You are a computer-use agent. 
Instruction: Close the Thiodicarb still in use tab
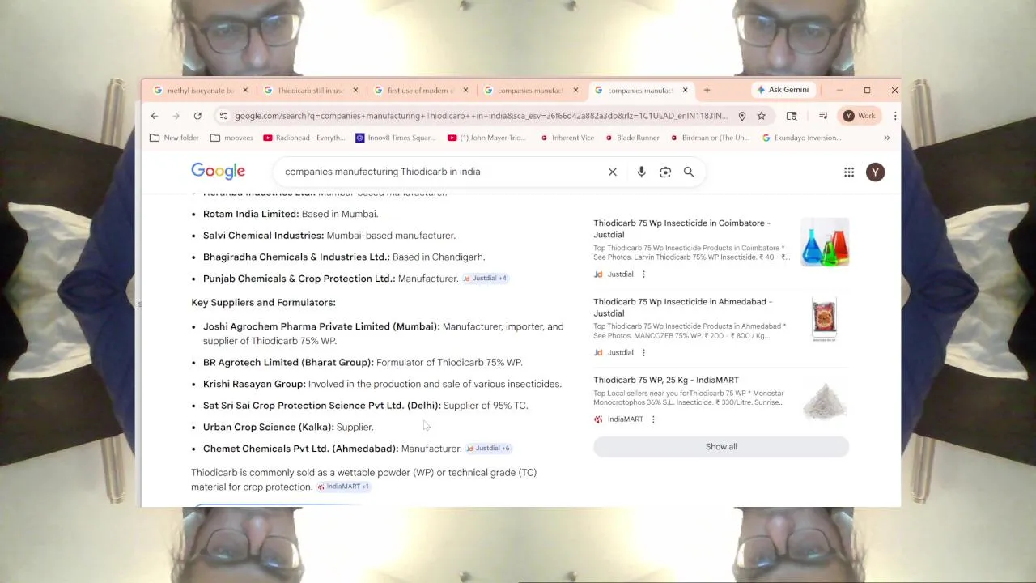(x=355, y=91)
